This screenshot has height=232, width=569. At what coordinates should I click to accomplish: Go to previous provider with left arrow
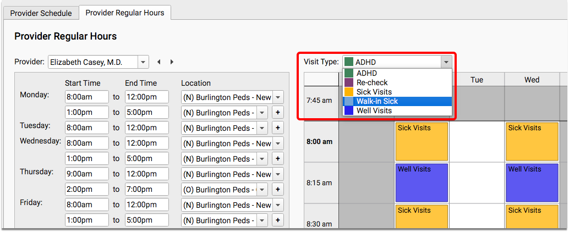click(159, 62)
